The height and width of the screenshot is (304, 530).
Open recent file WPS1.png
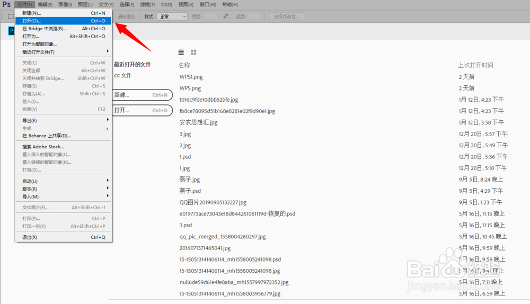[191, 77]
